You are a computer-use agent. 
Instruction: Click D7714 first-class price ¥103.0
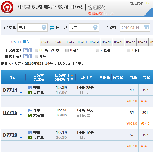pyautogui.click(x=132, y=101)
